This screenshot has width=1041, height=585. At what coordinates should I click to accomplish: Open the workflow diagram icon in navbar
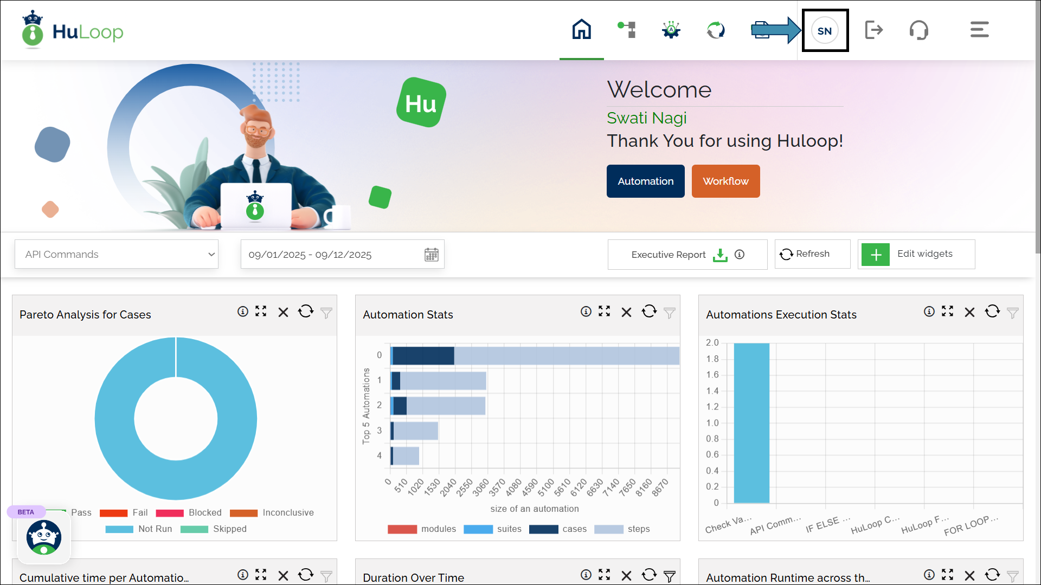(x=627, y=30)
